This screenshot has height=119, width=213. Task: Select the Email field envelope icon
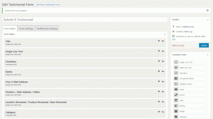(x=176, y=89)
